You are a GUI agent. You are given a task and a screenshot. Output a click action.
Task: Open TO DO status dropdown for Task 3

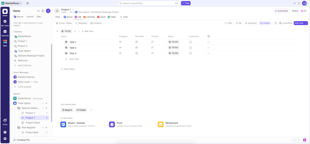pos(173,53)
